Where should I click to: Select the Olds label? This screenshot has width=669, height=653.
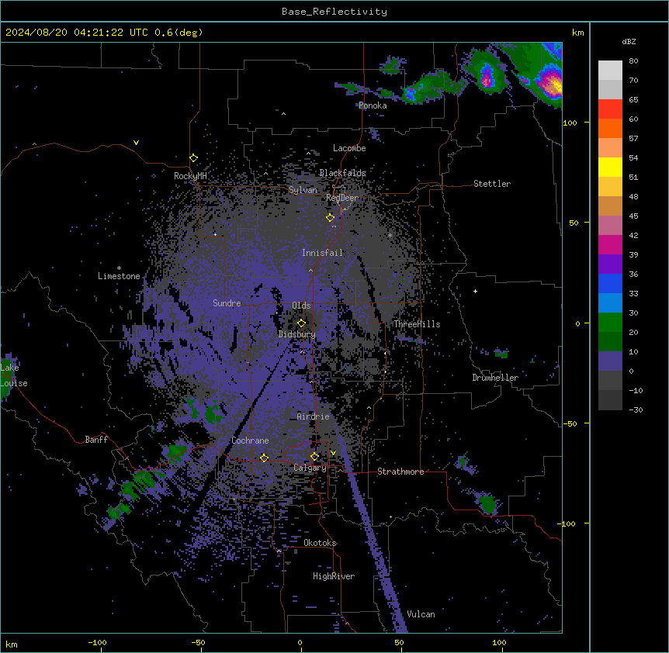(301, 306)
